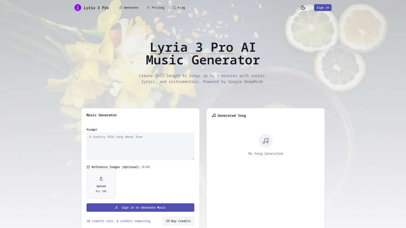Focus the Prompt text area

click(x=140, y=146)
